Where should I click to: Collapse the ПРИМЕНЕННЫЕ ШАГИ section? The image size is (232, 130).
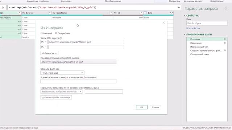(x=185, y=35)
